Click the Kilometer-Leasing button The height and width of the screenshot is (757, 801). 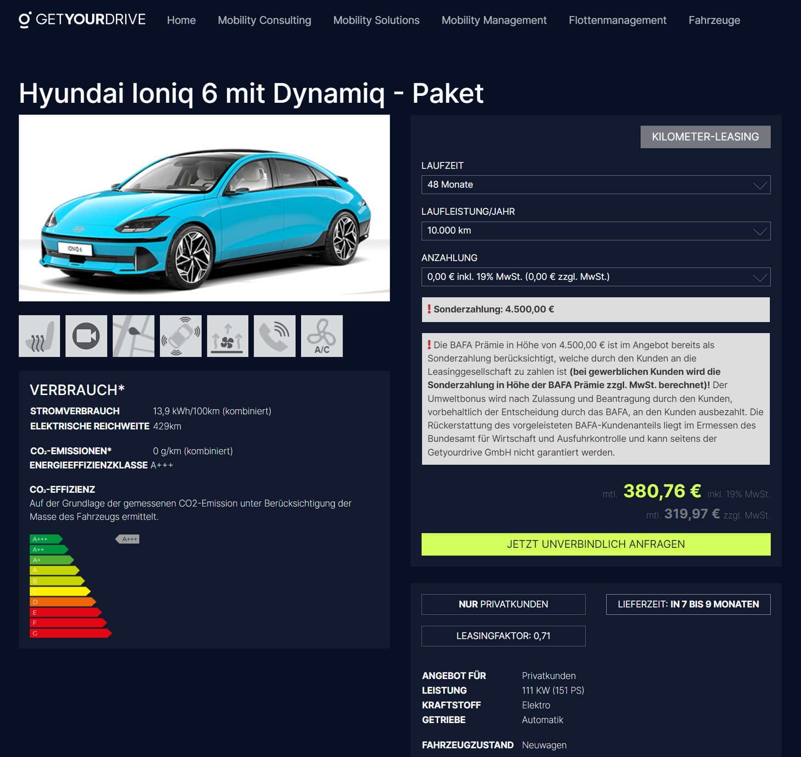[x=705, y=137]
